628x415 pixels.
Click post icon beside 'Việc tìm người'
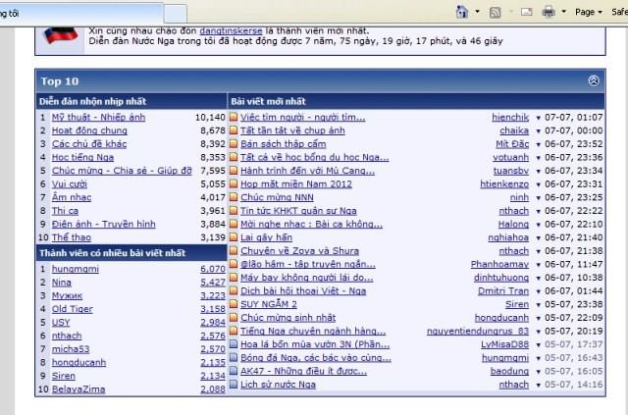pos(233,117)
